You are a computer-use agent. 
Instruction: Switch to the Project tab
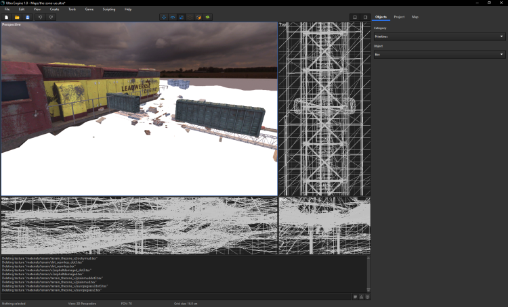click(399, 16)
